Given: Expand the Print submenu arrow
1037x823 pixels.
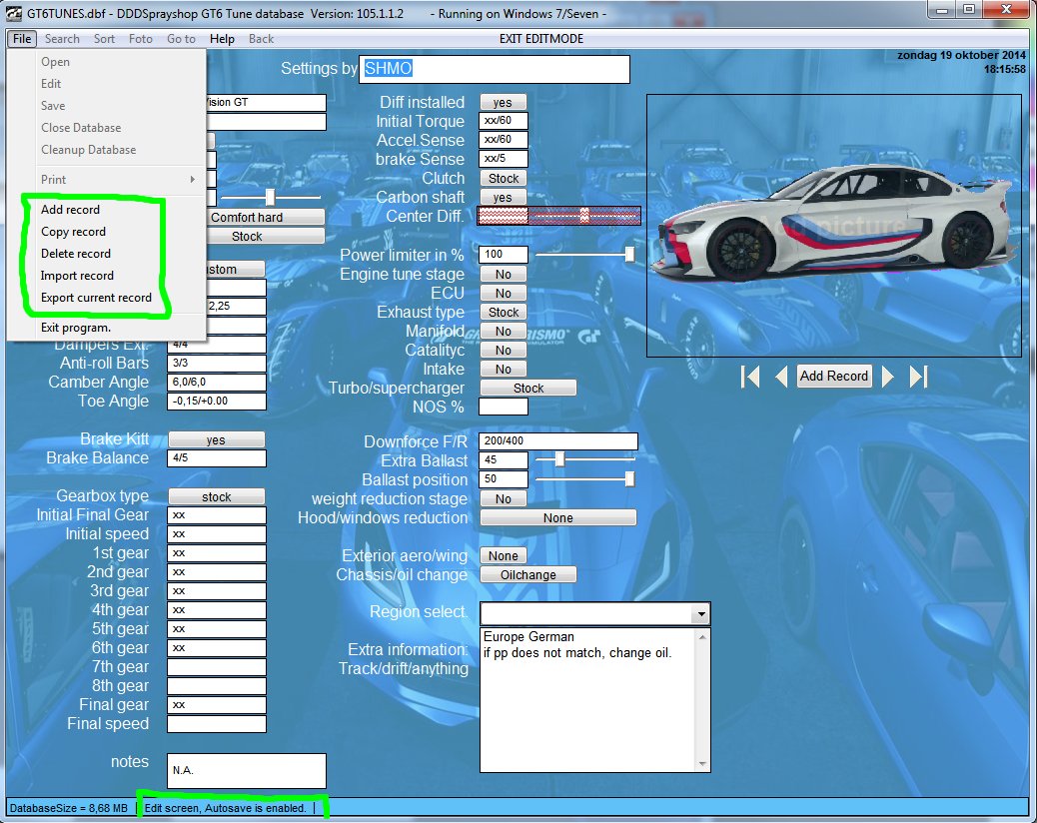Looking at the screenshot, I should 193,179.
